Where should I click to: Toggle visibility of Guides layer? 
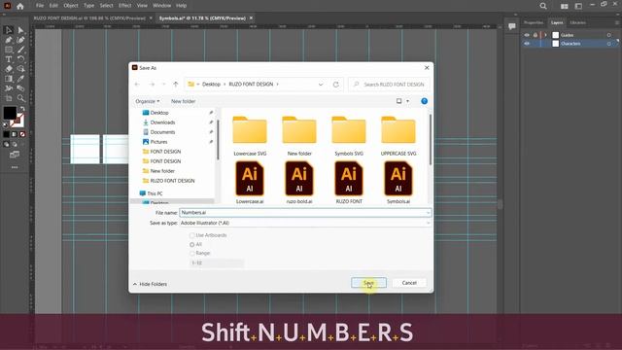(527, 35)
